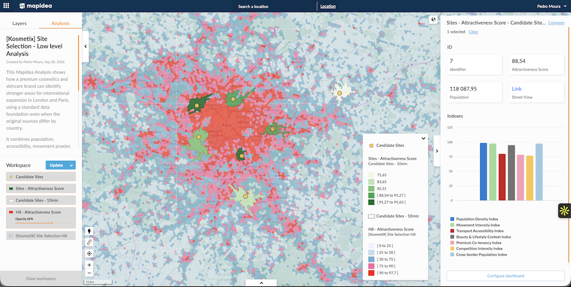Click the Update workspace button

click(x=57, y=165)
